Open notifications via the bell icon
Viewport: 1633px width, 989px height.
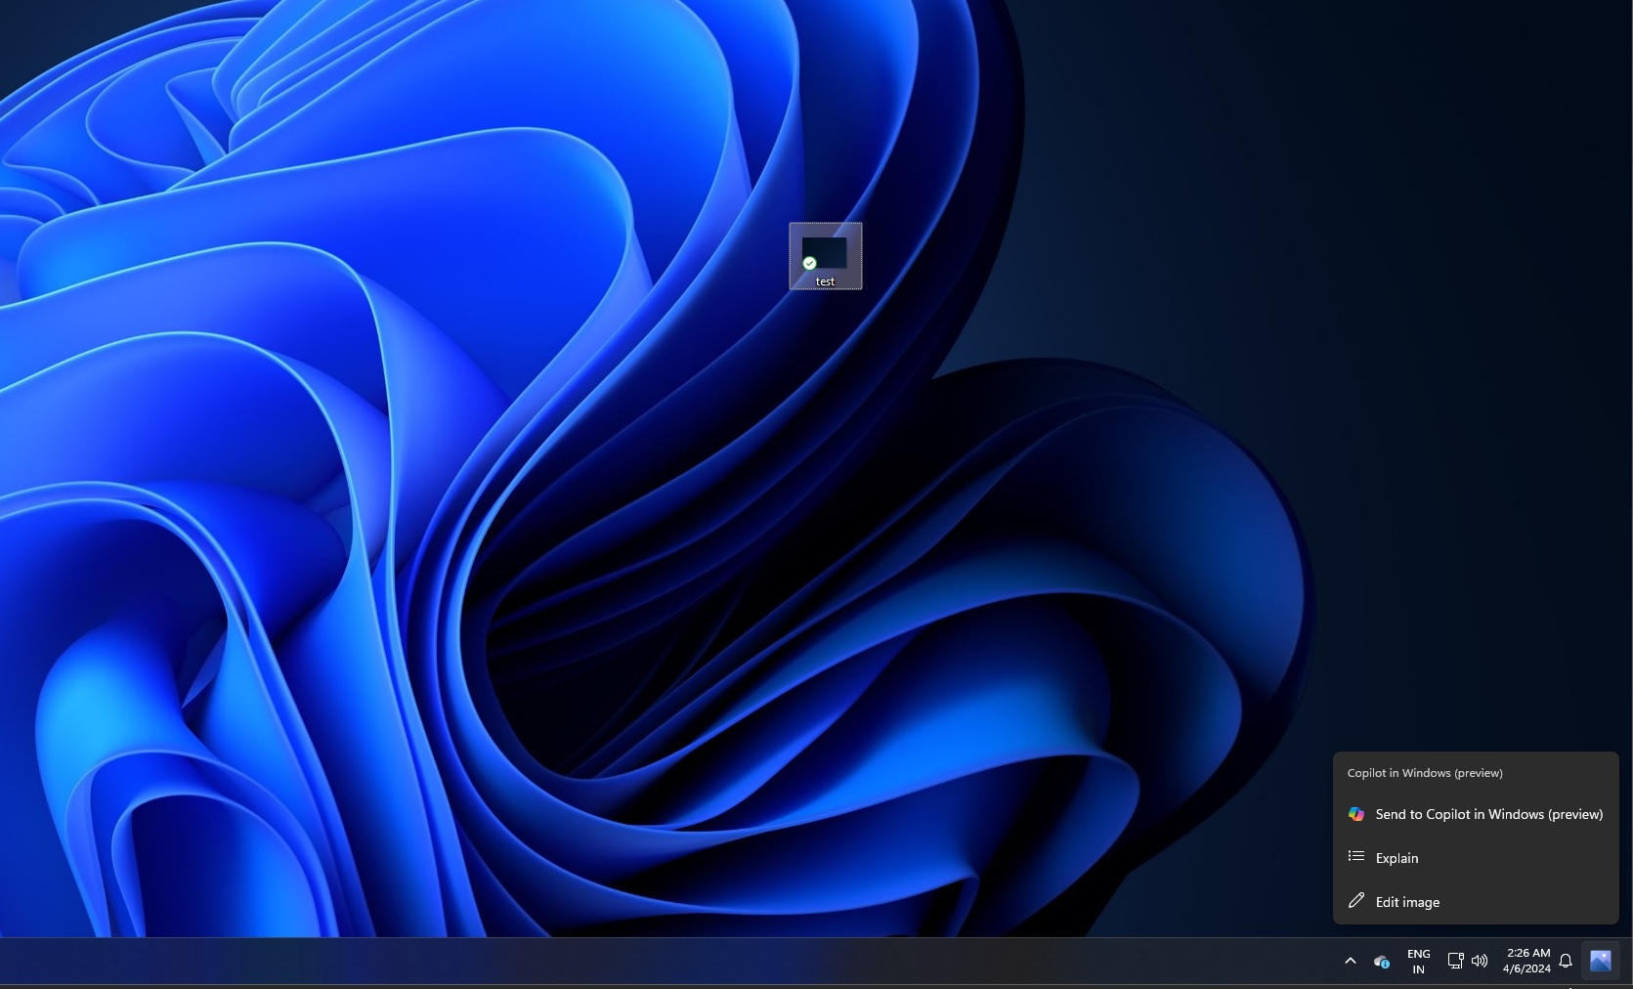click(x=1565, y=961)
